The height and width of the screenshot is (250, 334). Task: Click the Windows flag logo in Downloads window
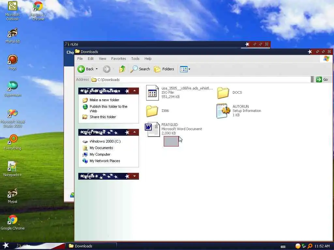(326, 59)
